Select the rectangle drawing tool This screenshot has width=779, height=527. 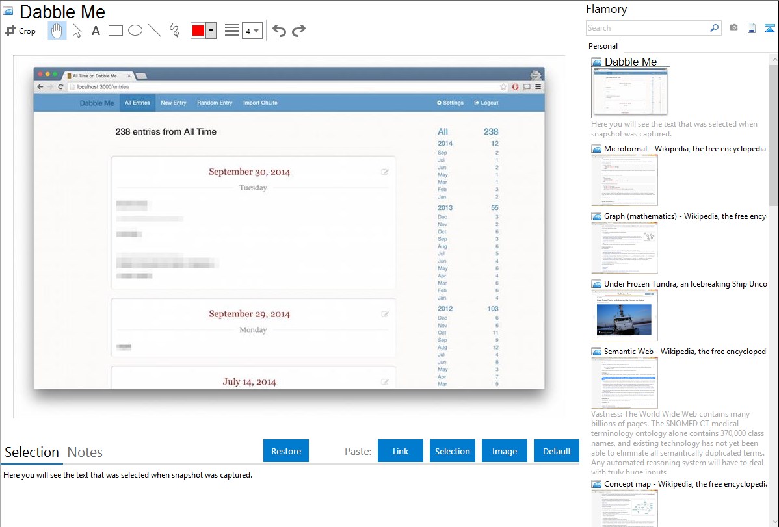click(x=115, y=31)
